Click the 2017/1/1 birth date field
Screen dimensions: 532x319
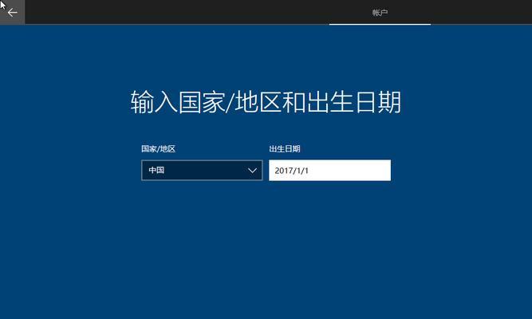(x=329, y=170)
